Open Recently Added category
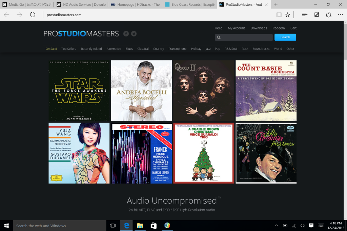The height and width of the screenshot is (231, 347). [91, 49]
